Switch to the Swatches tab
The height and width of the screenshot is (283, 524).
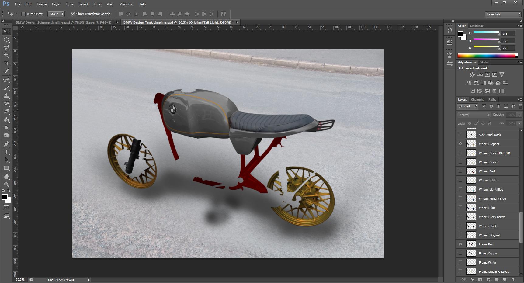click(x=477, y=26)
